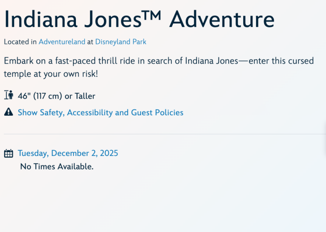Image resolution: width=326 pixels, height=232 pixels.
Task: Click the word "at" between location links
Action: [x=90, y=42]
